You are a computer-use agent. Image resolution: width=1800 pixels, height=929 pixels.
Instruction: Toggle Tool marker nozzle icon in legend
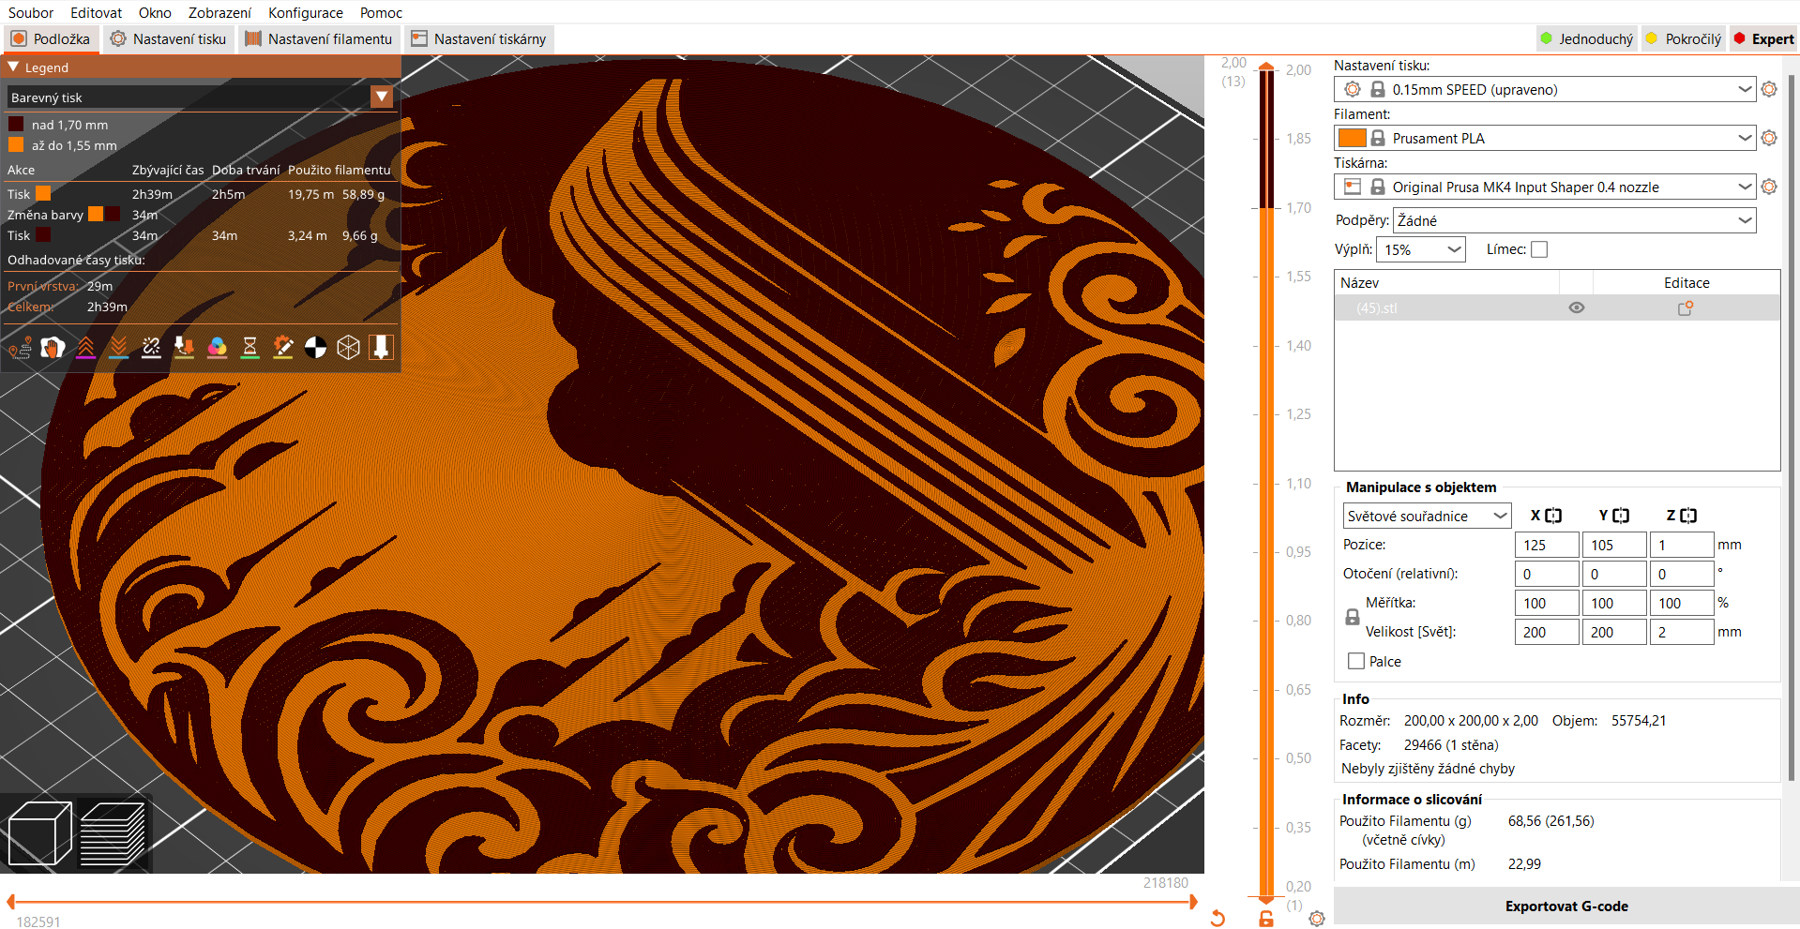381,348
